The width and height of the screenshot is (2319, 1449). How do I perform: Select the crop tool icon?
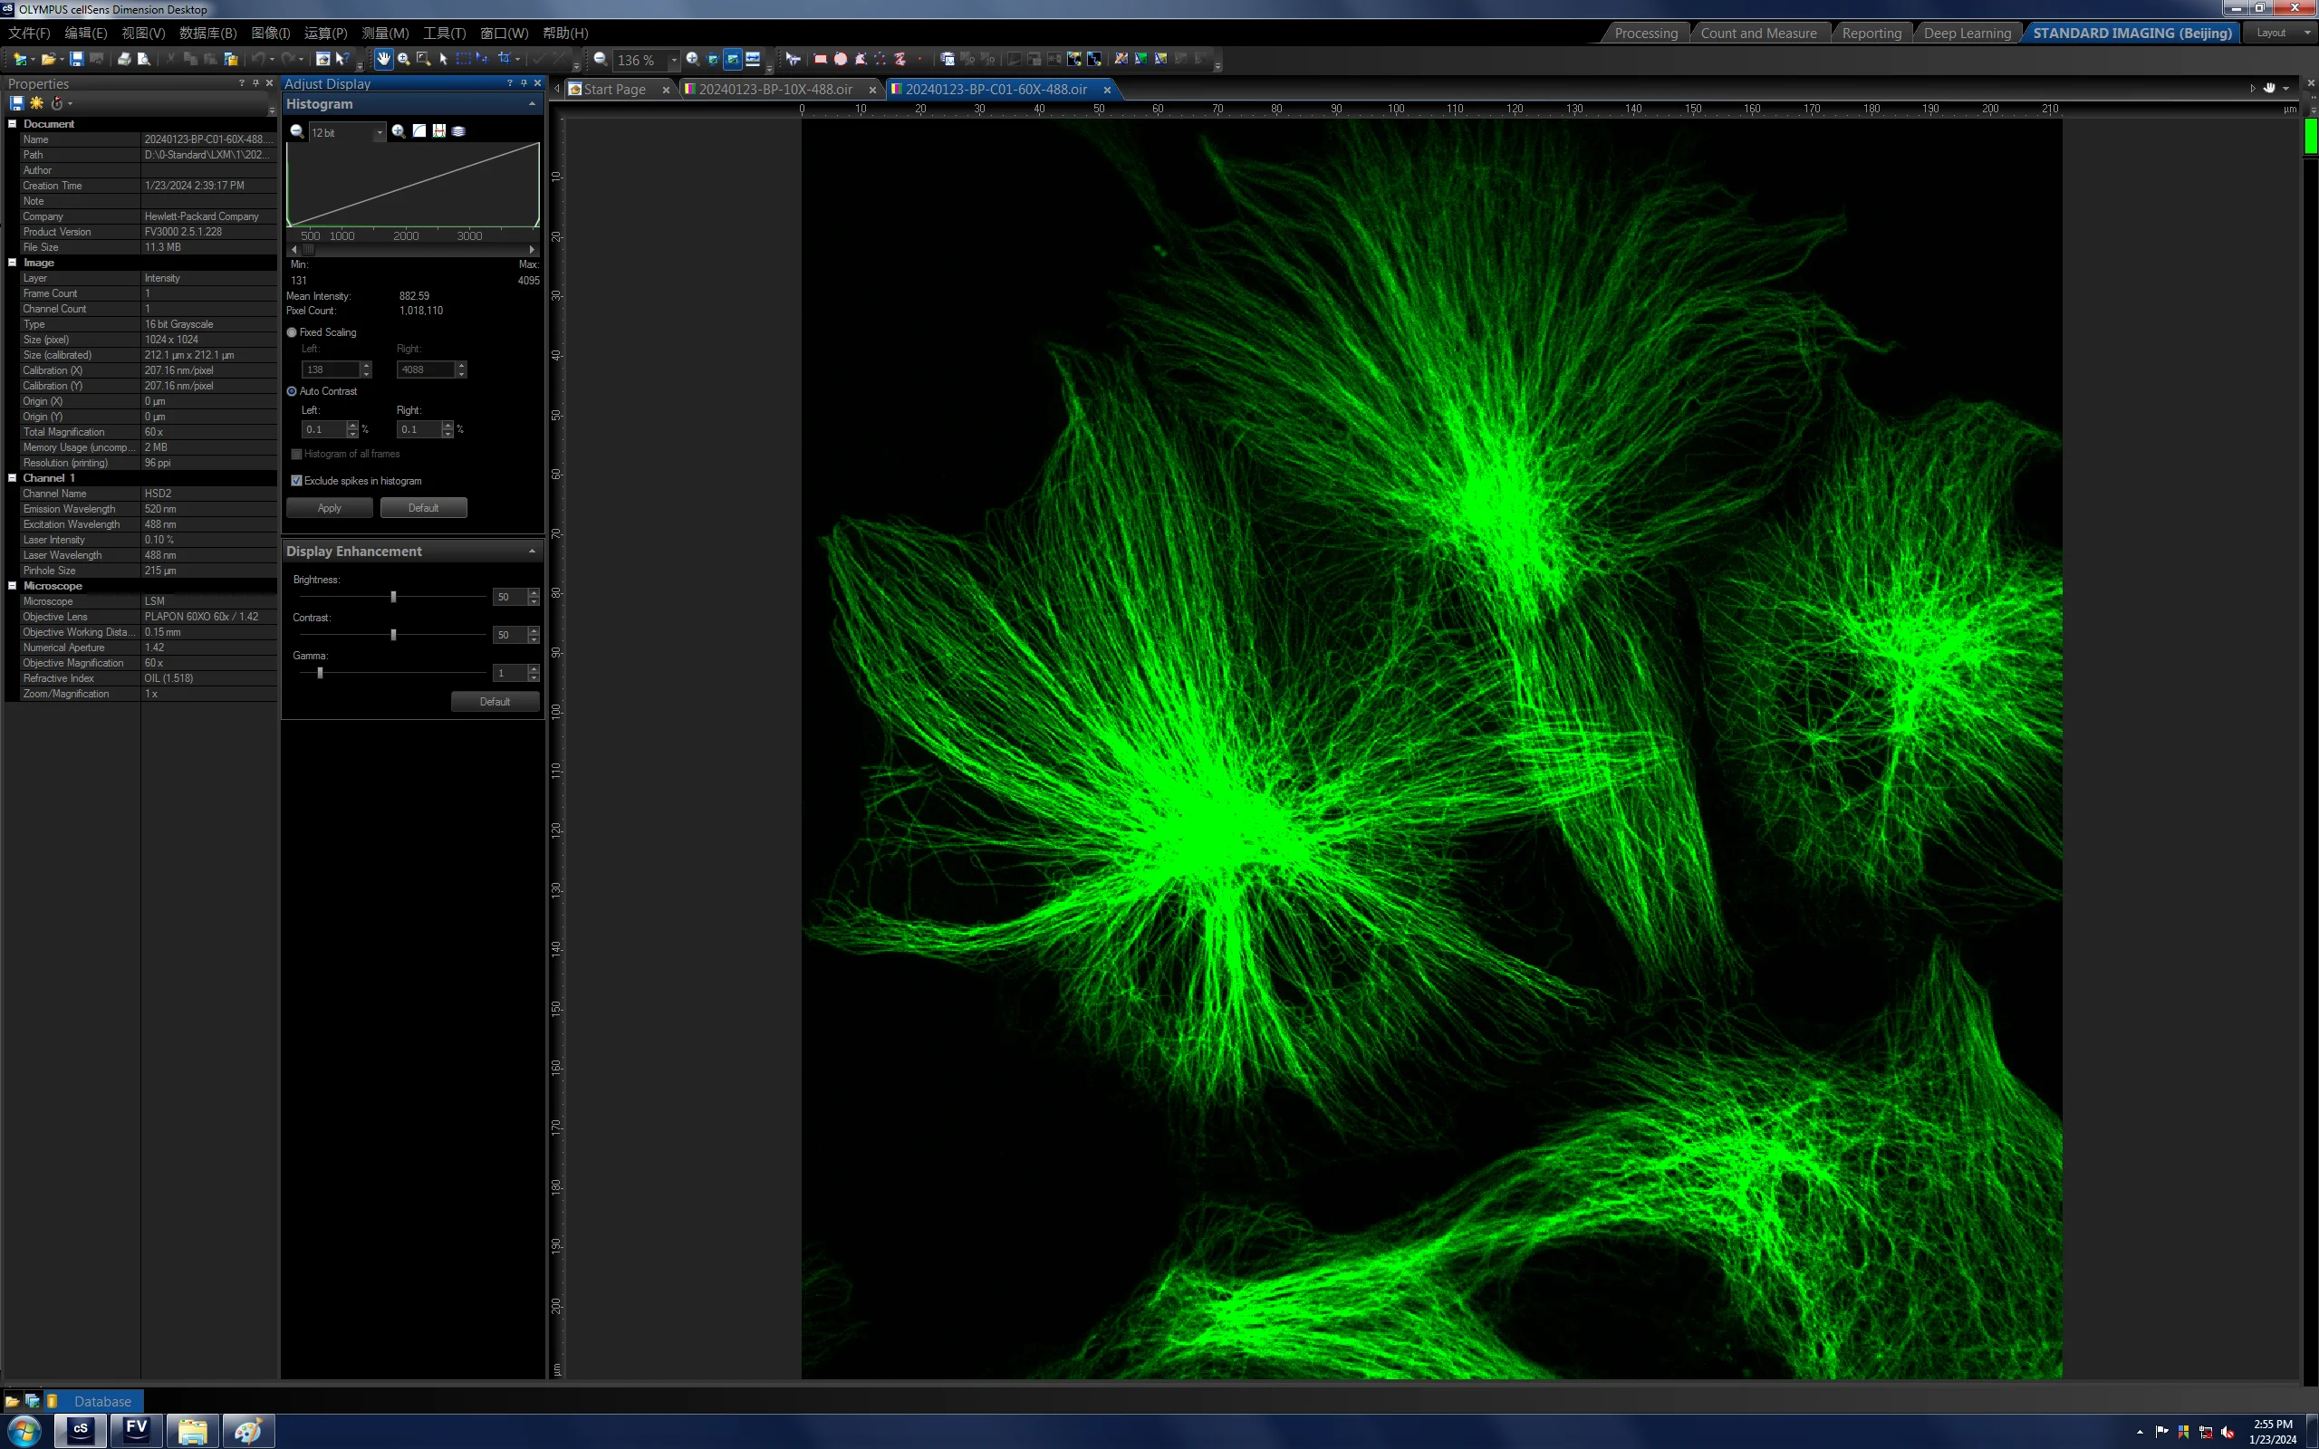(x=504, y=60)
